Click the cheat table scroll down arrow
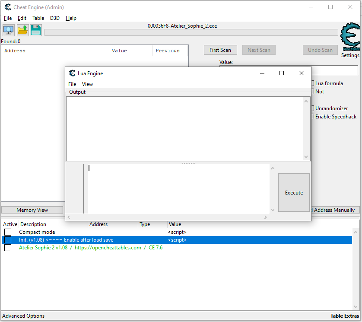Screen dimensions: 362x322 coord(356,307)
